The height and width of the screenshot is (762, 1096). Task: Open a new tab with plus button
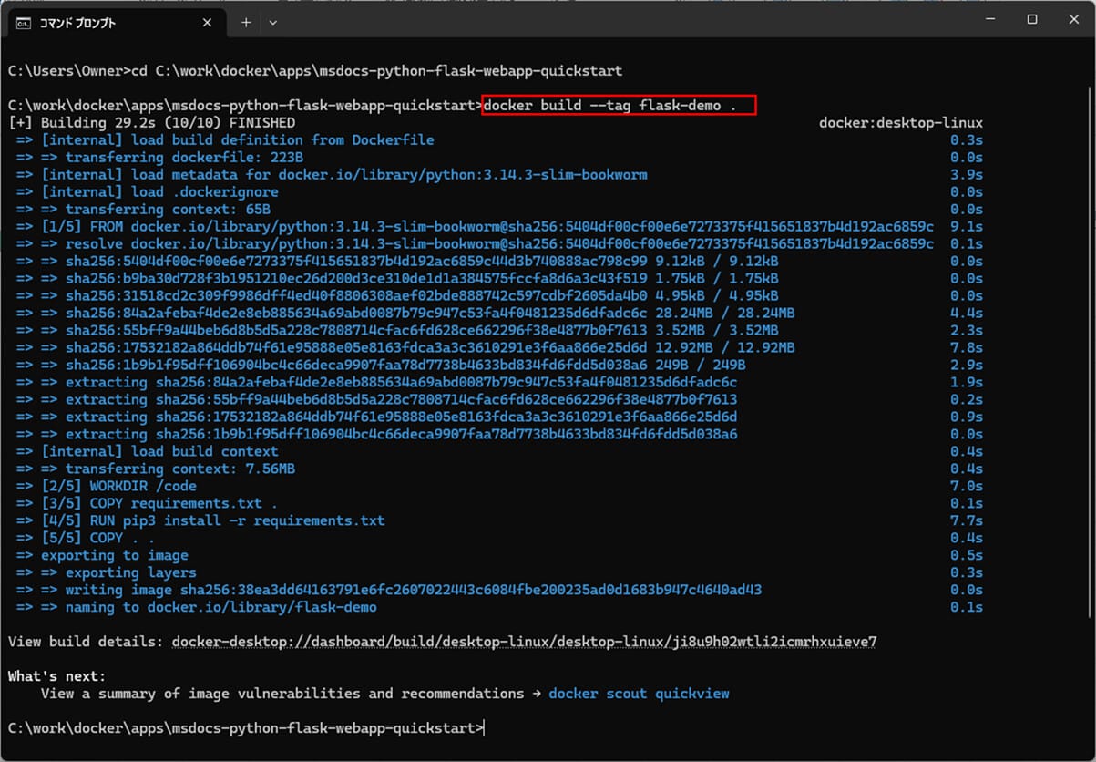coord(246,23)
